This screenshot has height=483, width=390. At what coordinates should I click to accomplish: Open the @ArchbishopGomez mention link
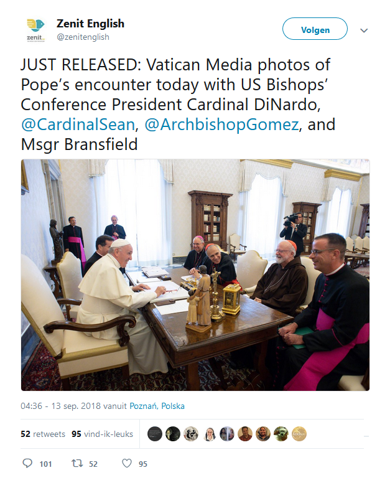222,124
